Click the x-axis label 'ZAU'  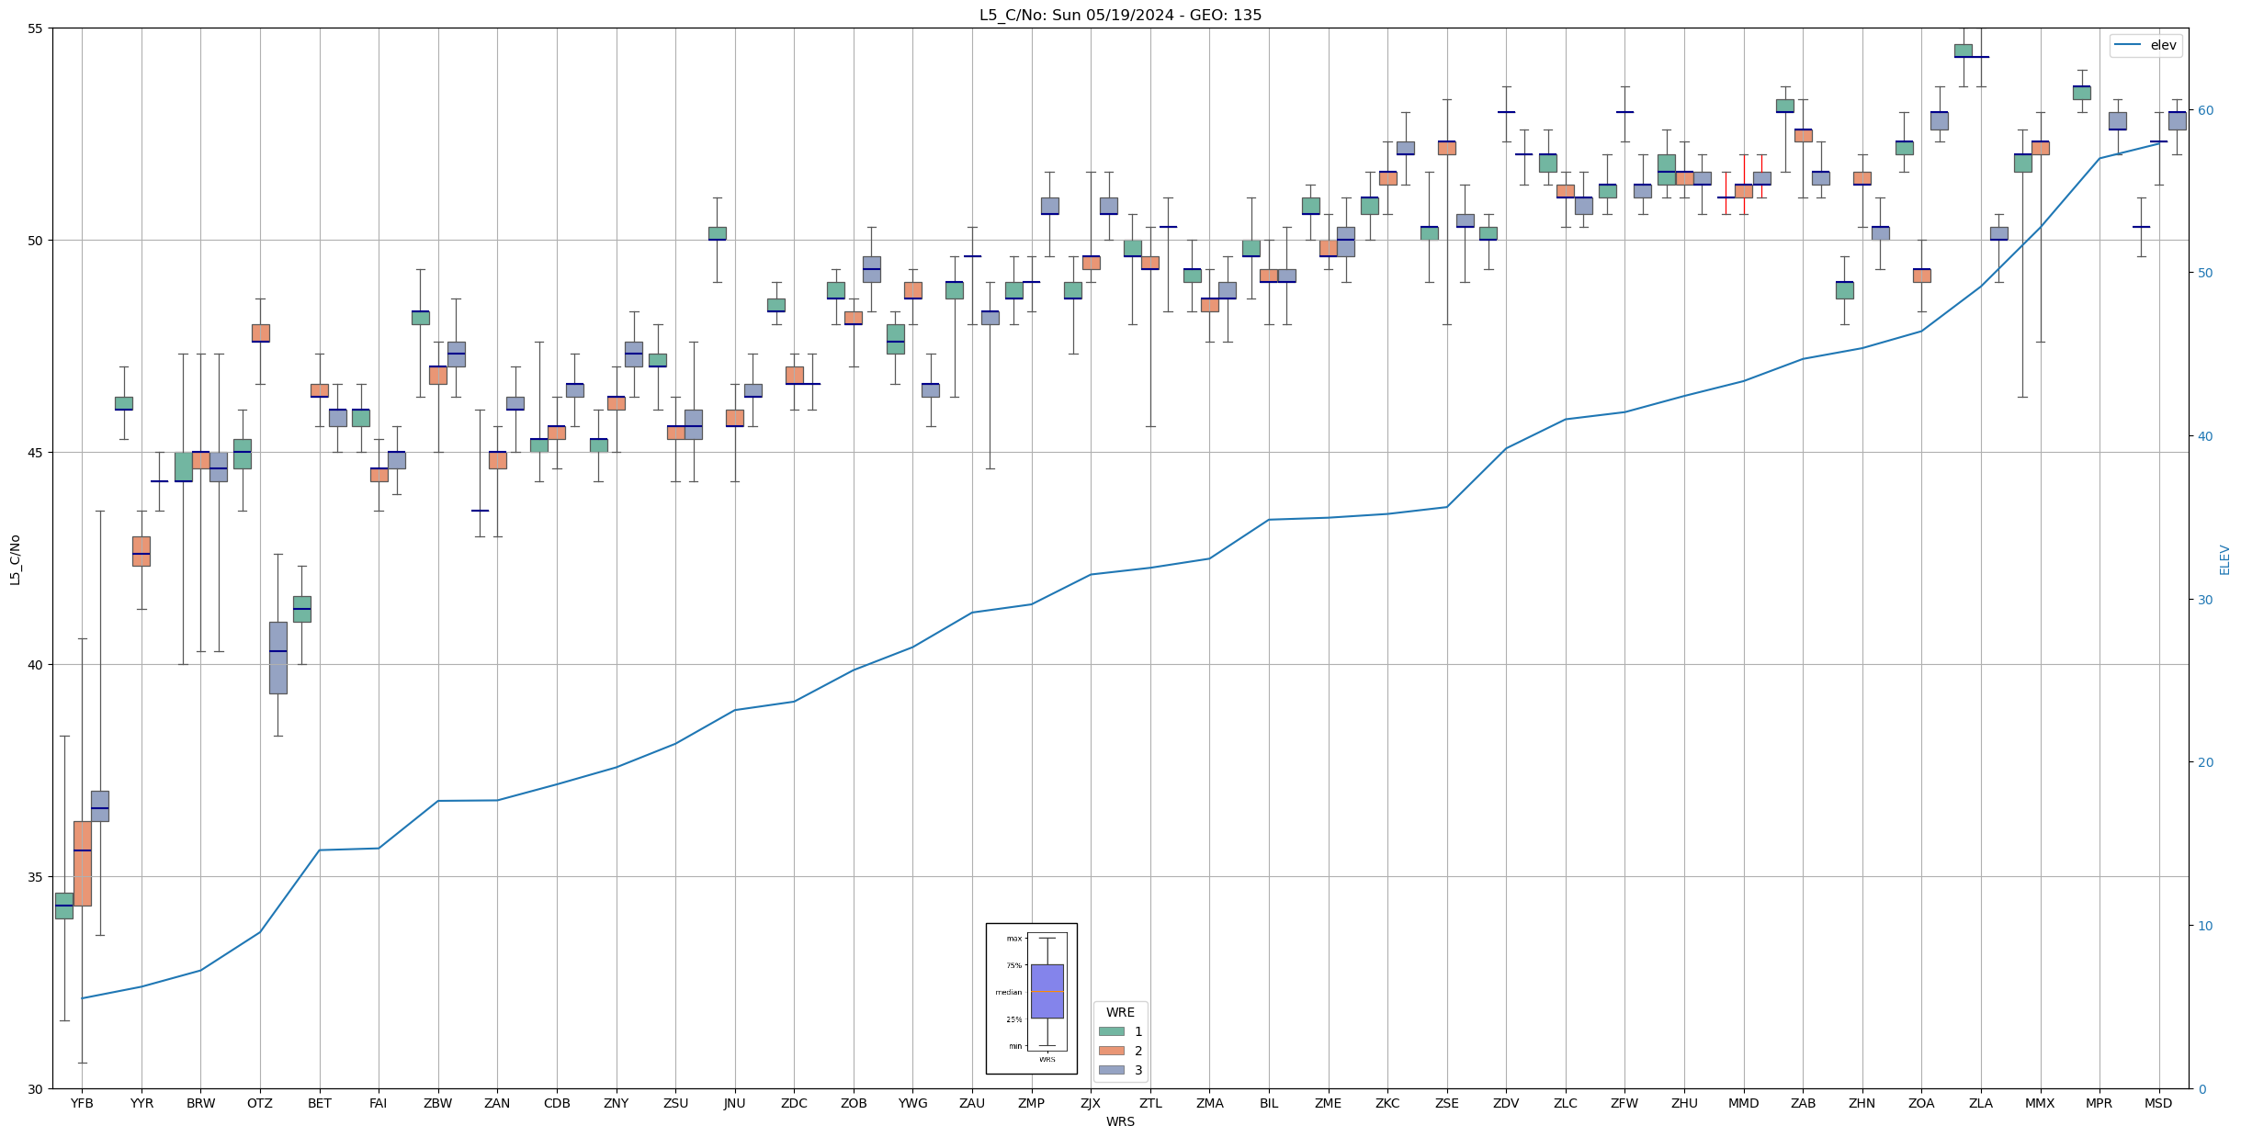tap(972, 1103)
